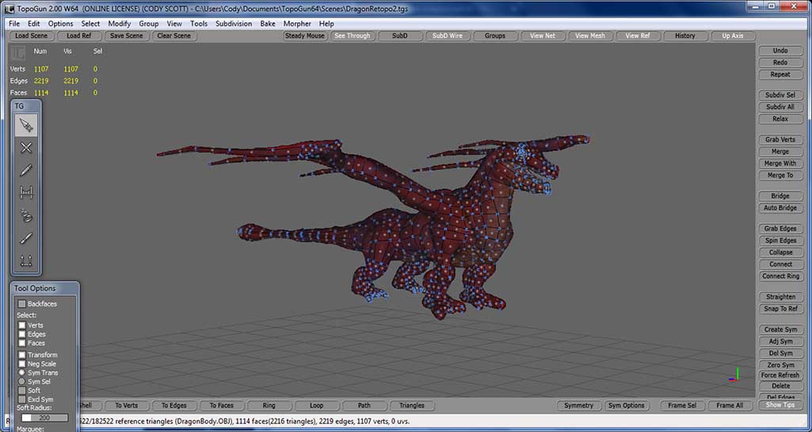Toggle the View Net button
Screen dimensions: 812x432
coord(543,36)
